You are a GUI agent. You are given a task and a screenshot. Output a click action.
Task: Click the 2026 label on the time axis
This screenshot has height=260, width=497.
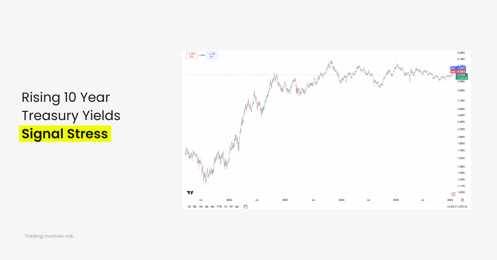pos(449,199)
